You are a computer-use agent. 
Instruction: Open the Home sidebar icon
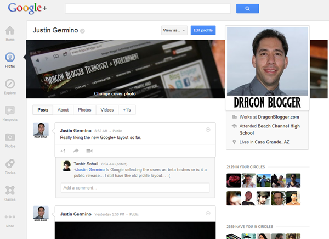click(x=10, y=31)
